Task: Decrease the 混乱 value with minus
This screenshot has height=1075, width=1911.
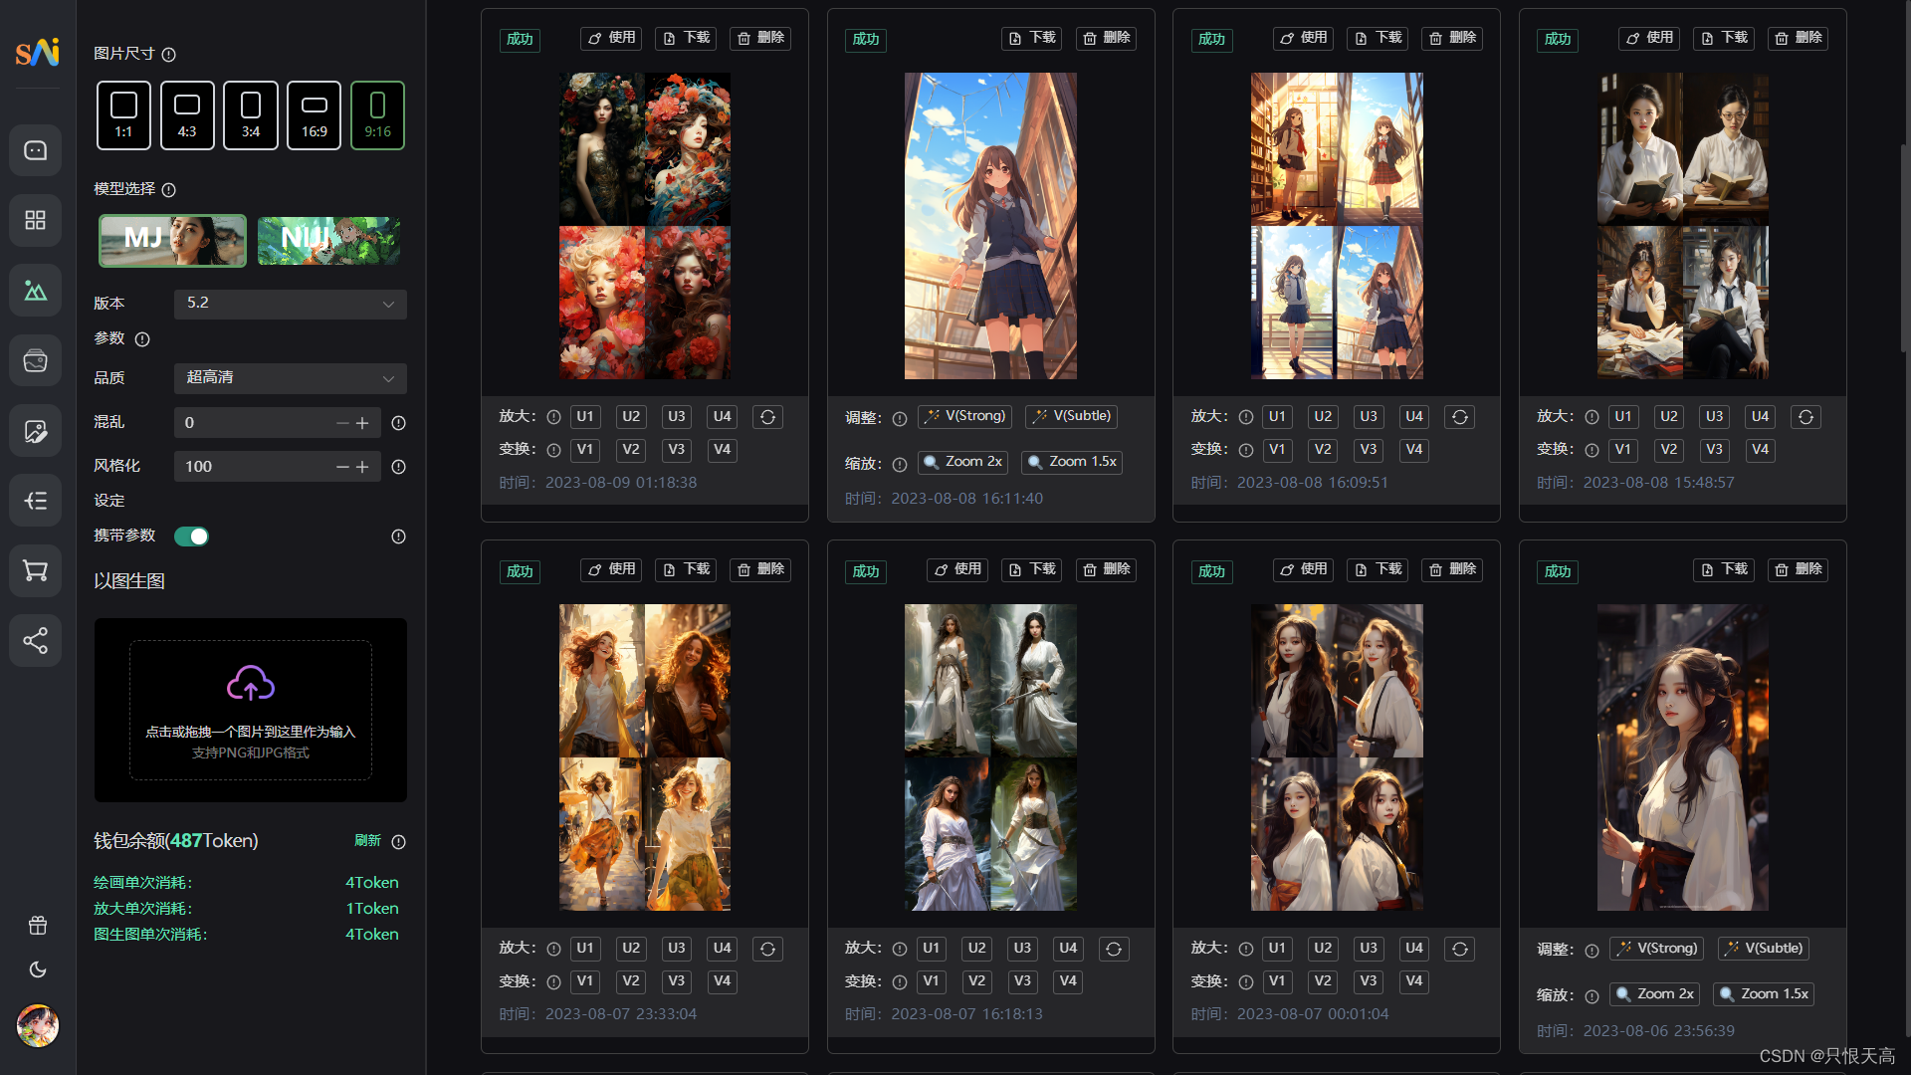Action: pos(342,423)
